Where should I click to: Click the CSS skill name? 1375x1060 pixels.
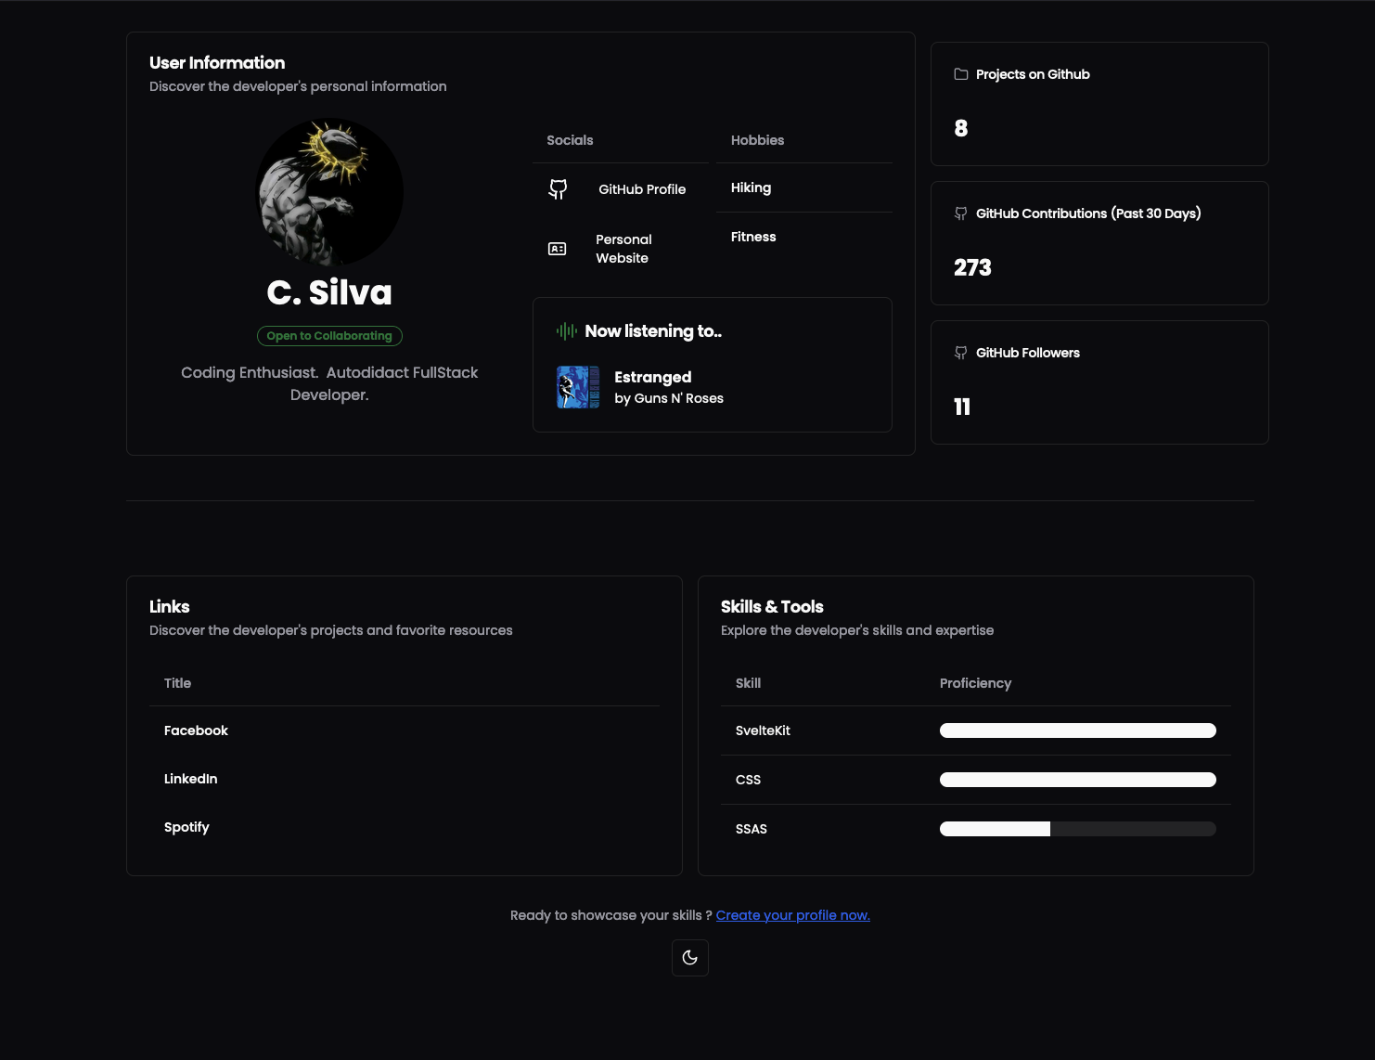tap(748, 780)
